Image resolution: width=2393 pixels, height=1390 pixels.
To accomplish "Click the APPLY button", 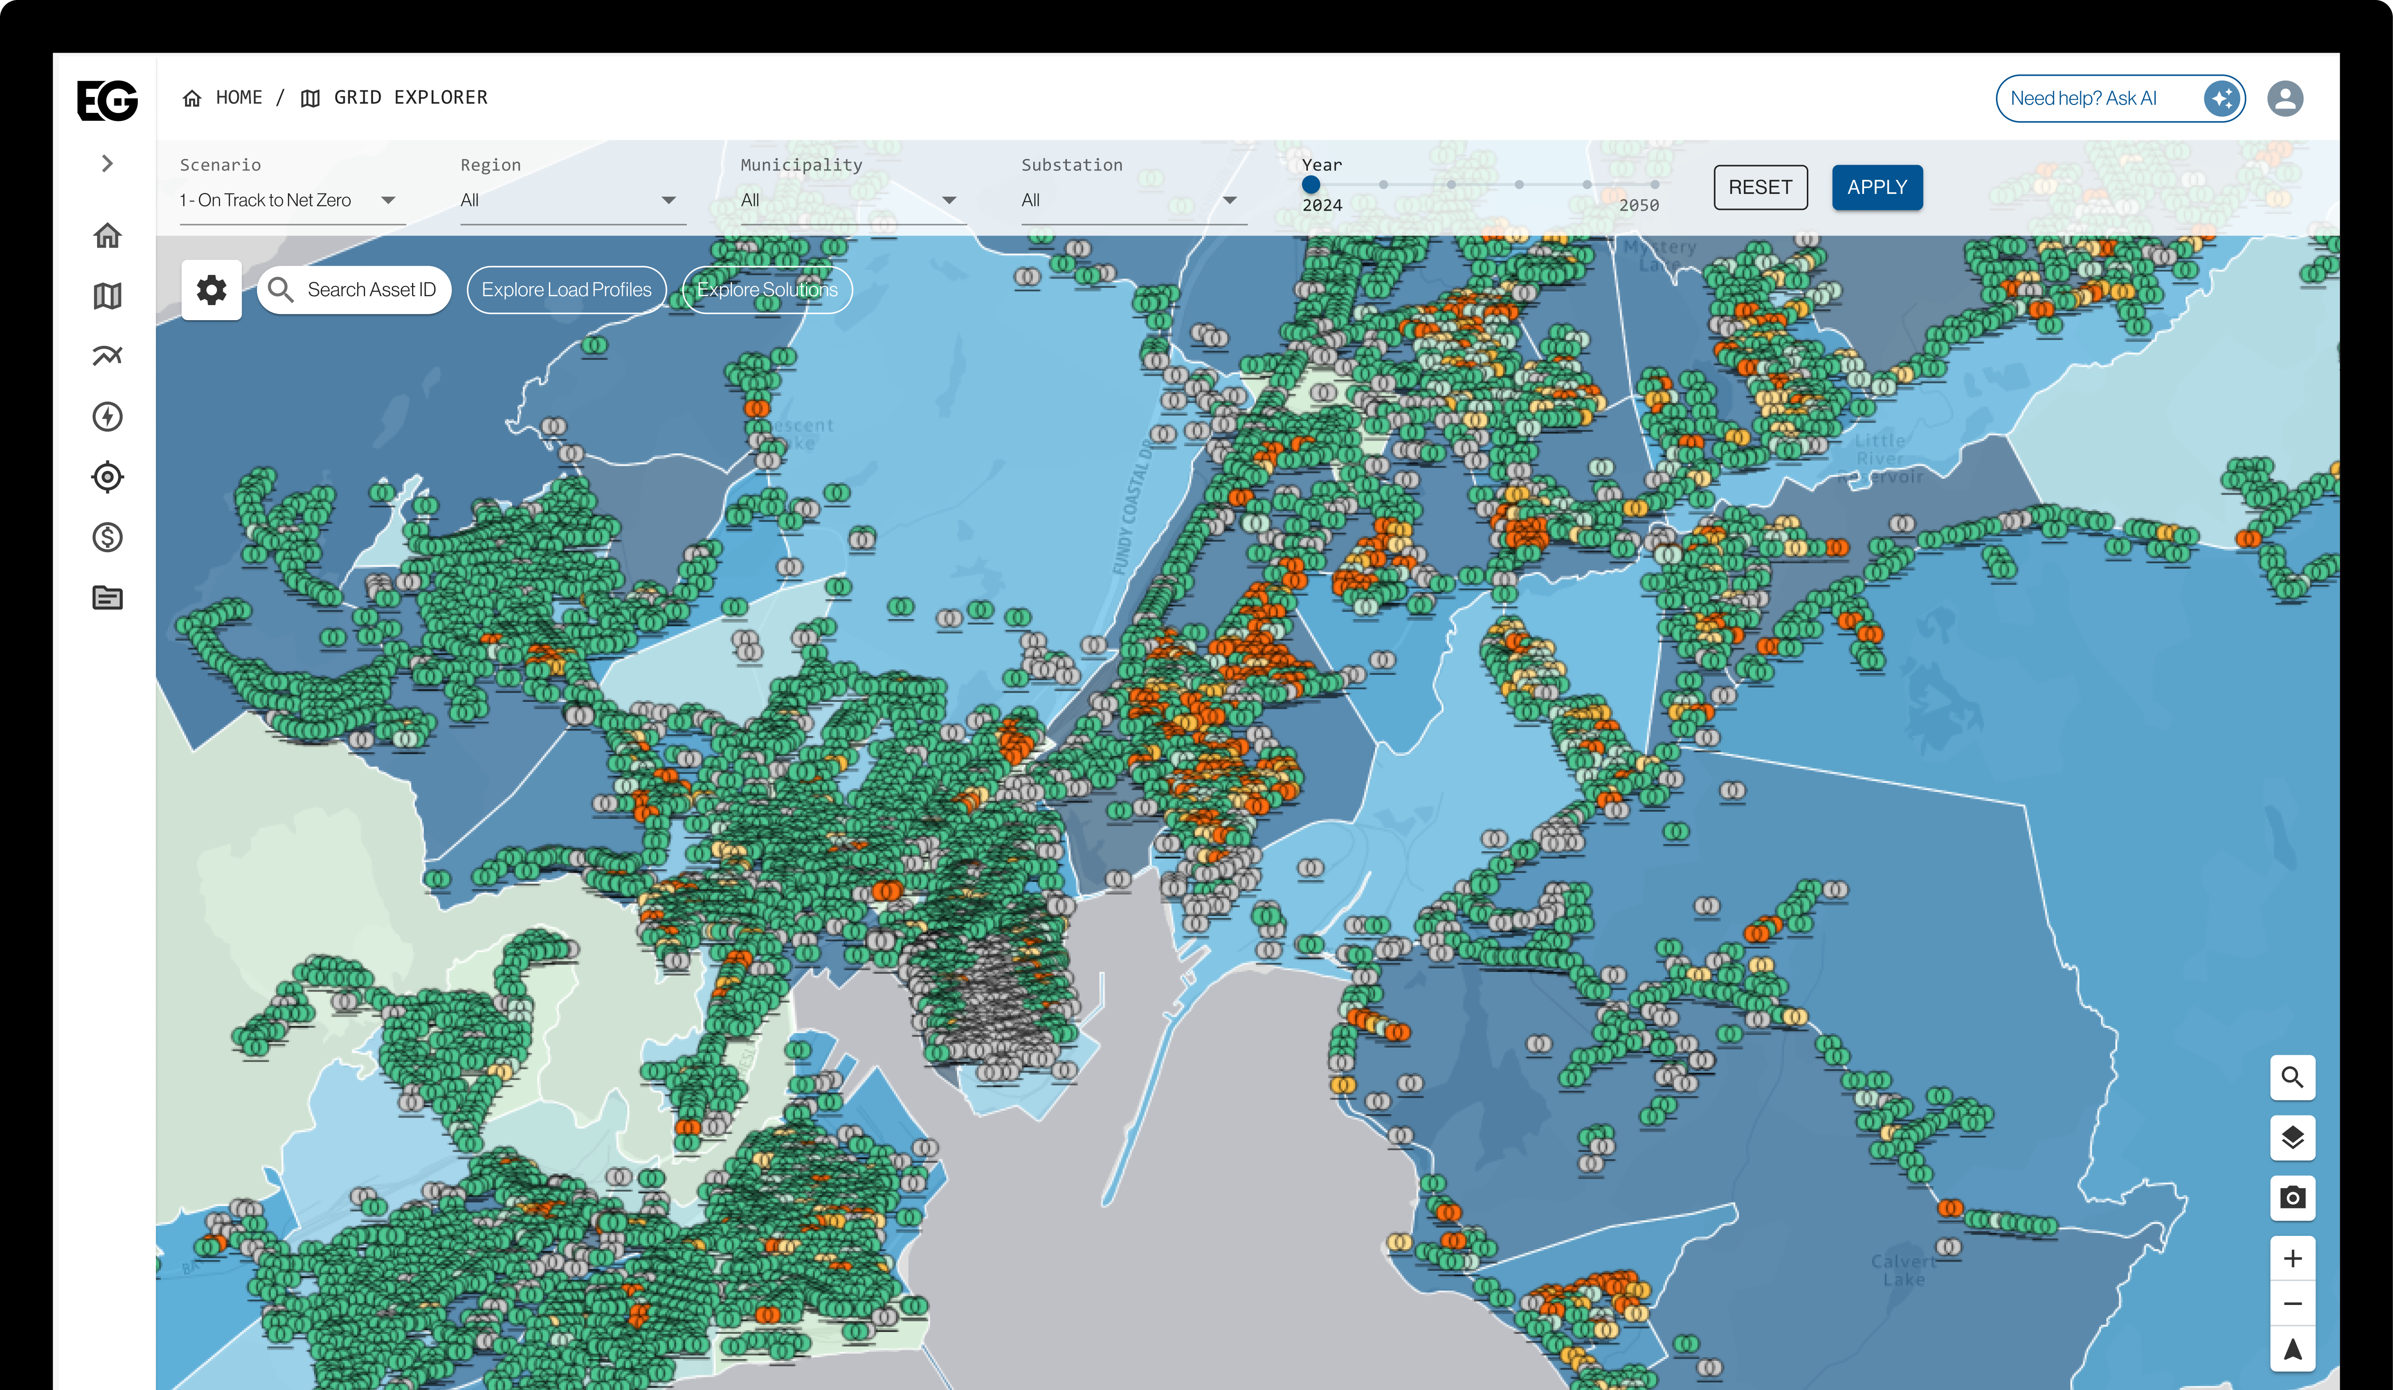I will pyautogui.click(x=1876, y=187).
